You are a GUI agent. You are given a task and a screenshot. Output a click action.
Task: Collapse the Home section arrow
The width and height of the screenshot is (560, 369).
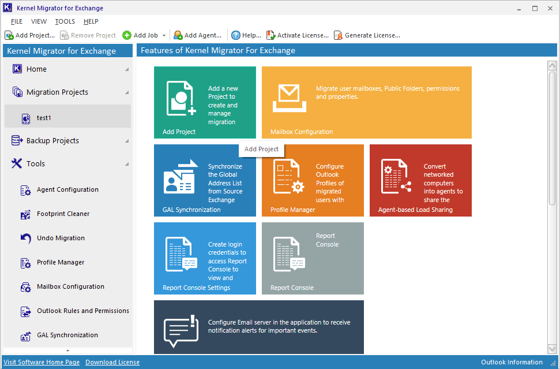pyautogui.click(x=127, y=69)
